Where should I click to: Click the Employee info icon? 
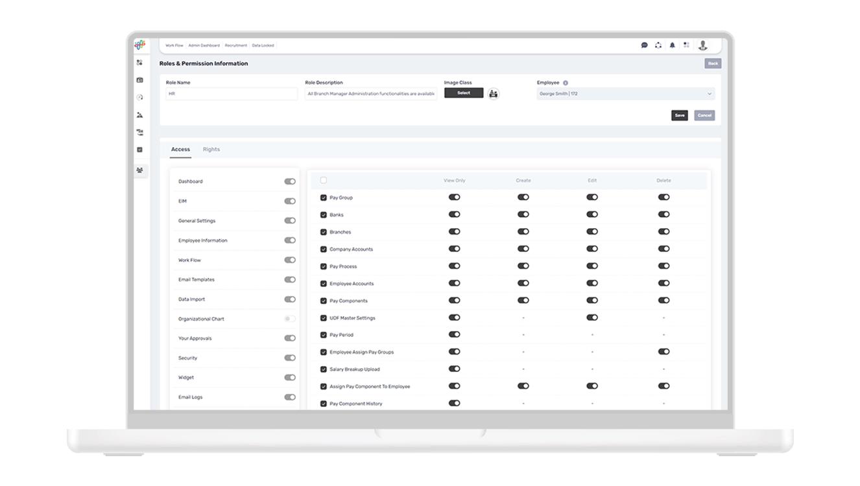click(566, 83)
